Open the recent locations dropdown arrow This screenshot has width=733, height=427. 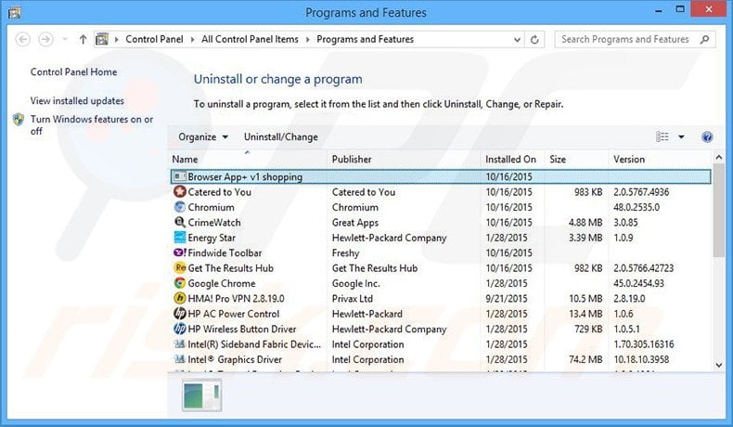[x=66, y=39]
